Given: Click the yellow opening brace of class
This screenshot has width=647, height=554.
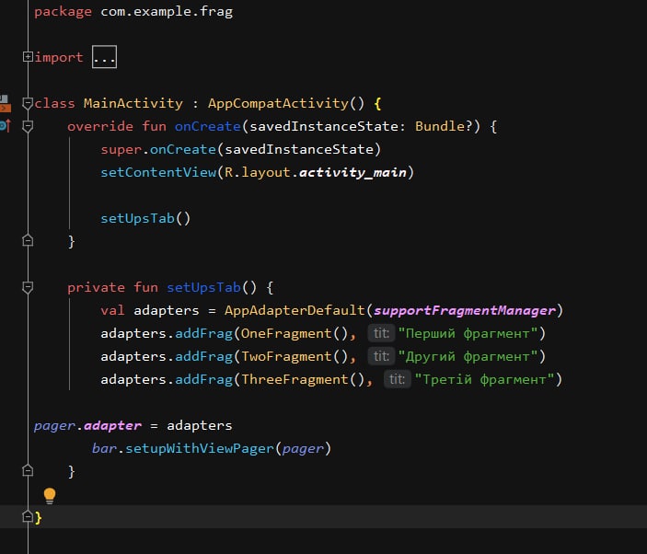Looking at the screenshot, I should click(377, 103).
